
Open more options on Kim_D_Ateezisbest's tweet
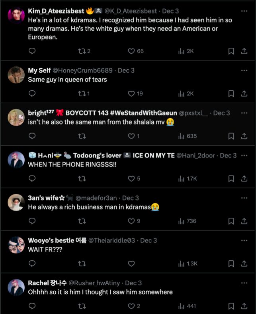point(244,11)
